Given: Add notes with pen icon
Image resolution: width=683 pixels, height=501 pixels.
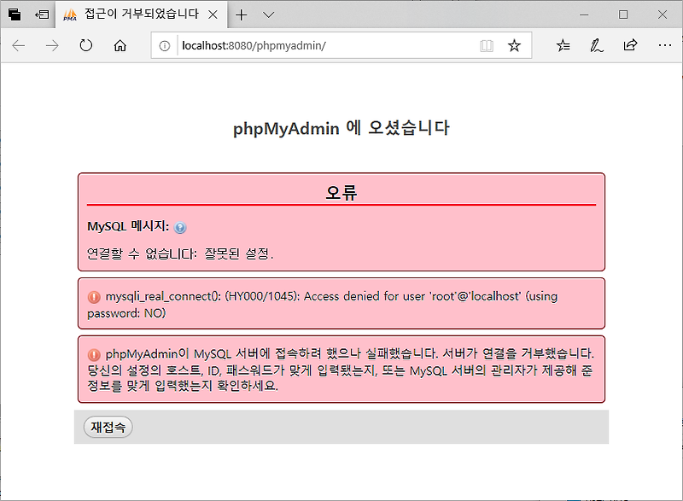Looking at the screenshot, I should tap(596, 46).
